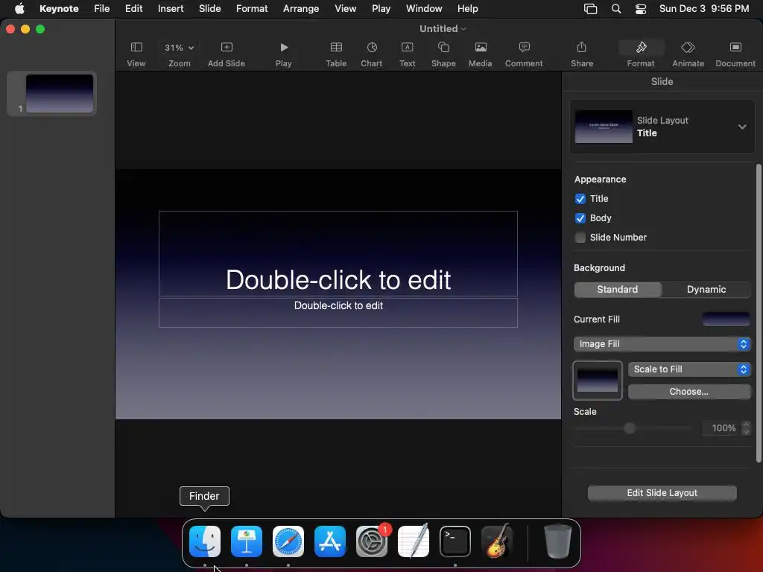Open the Arrange menu
763x572 pixels.
coord(301,9)
